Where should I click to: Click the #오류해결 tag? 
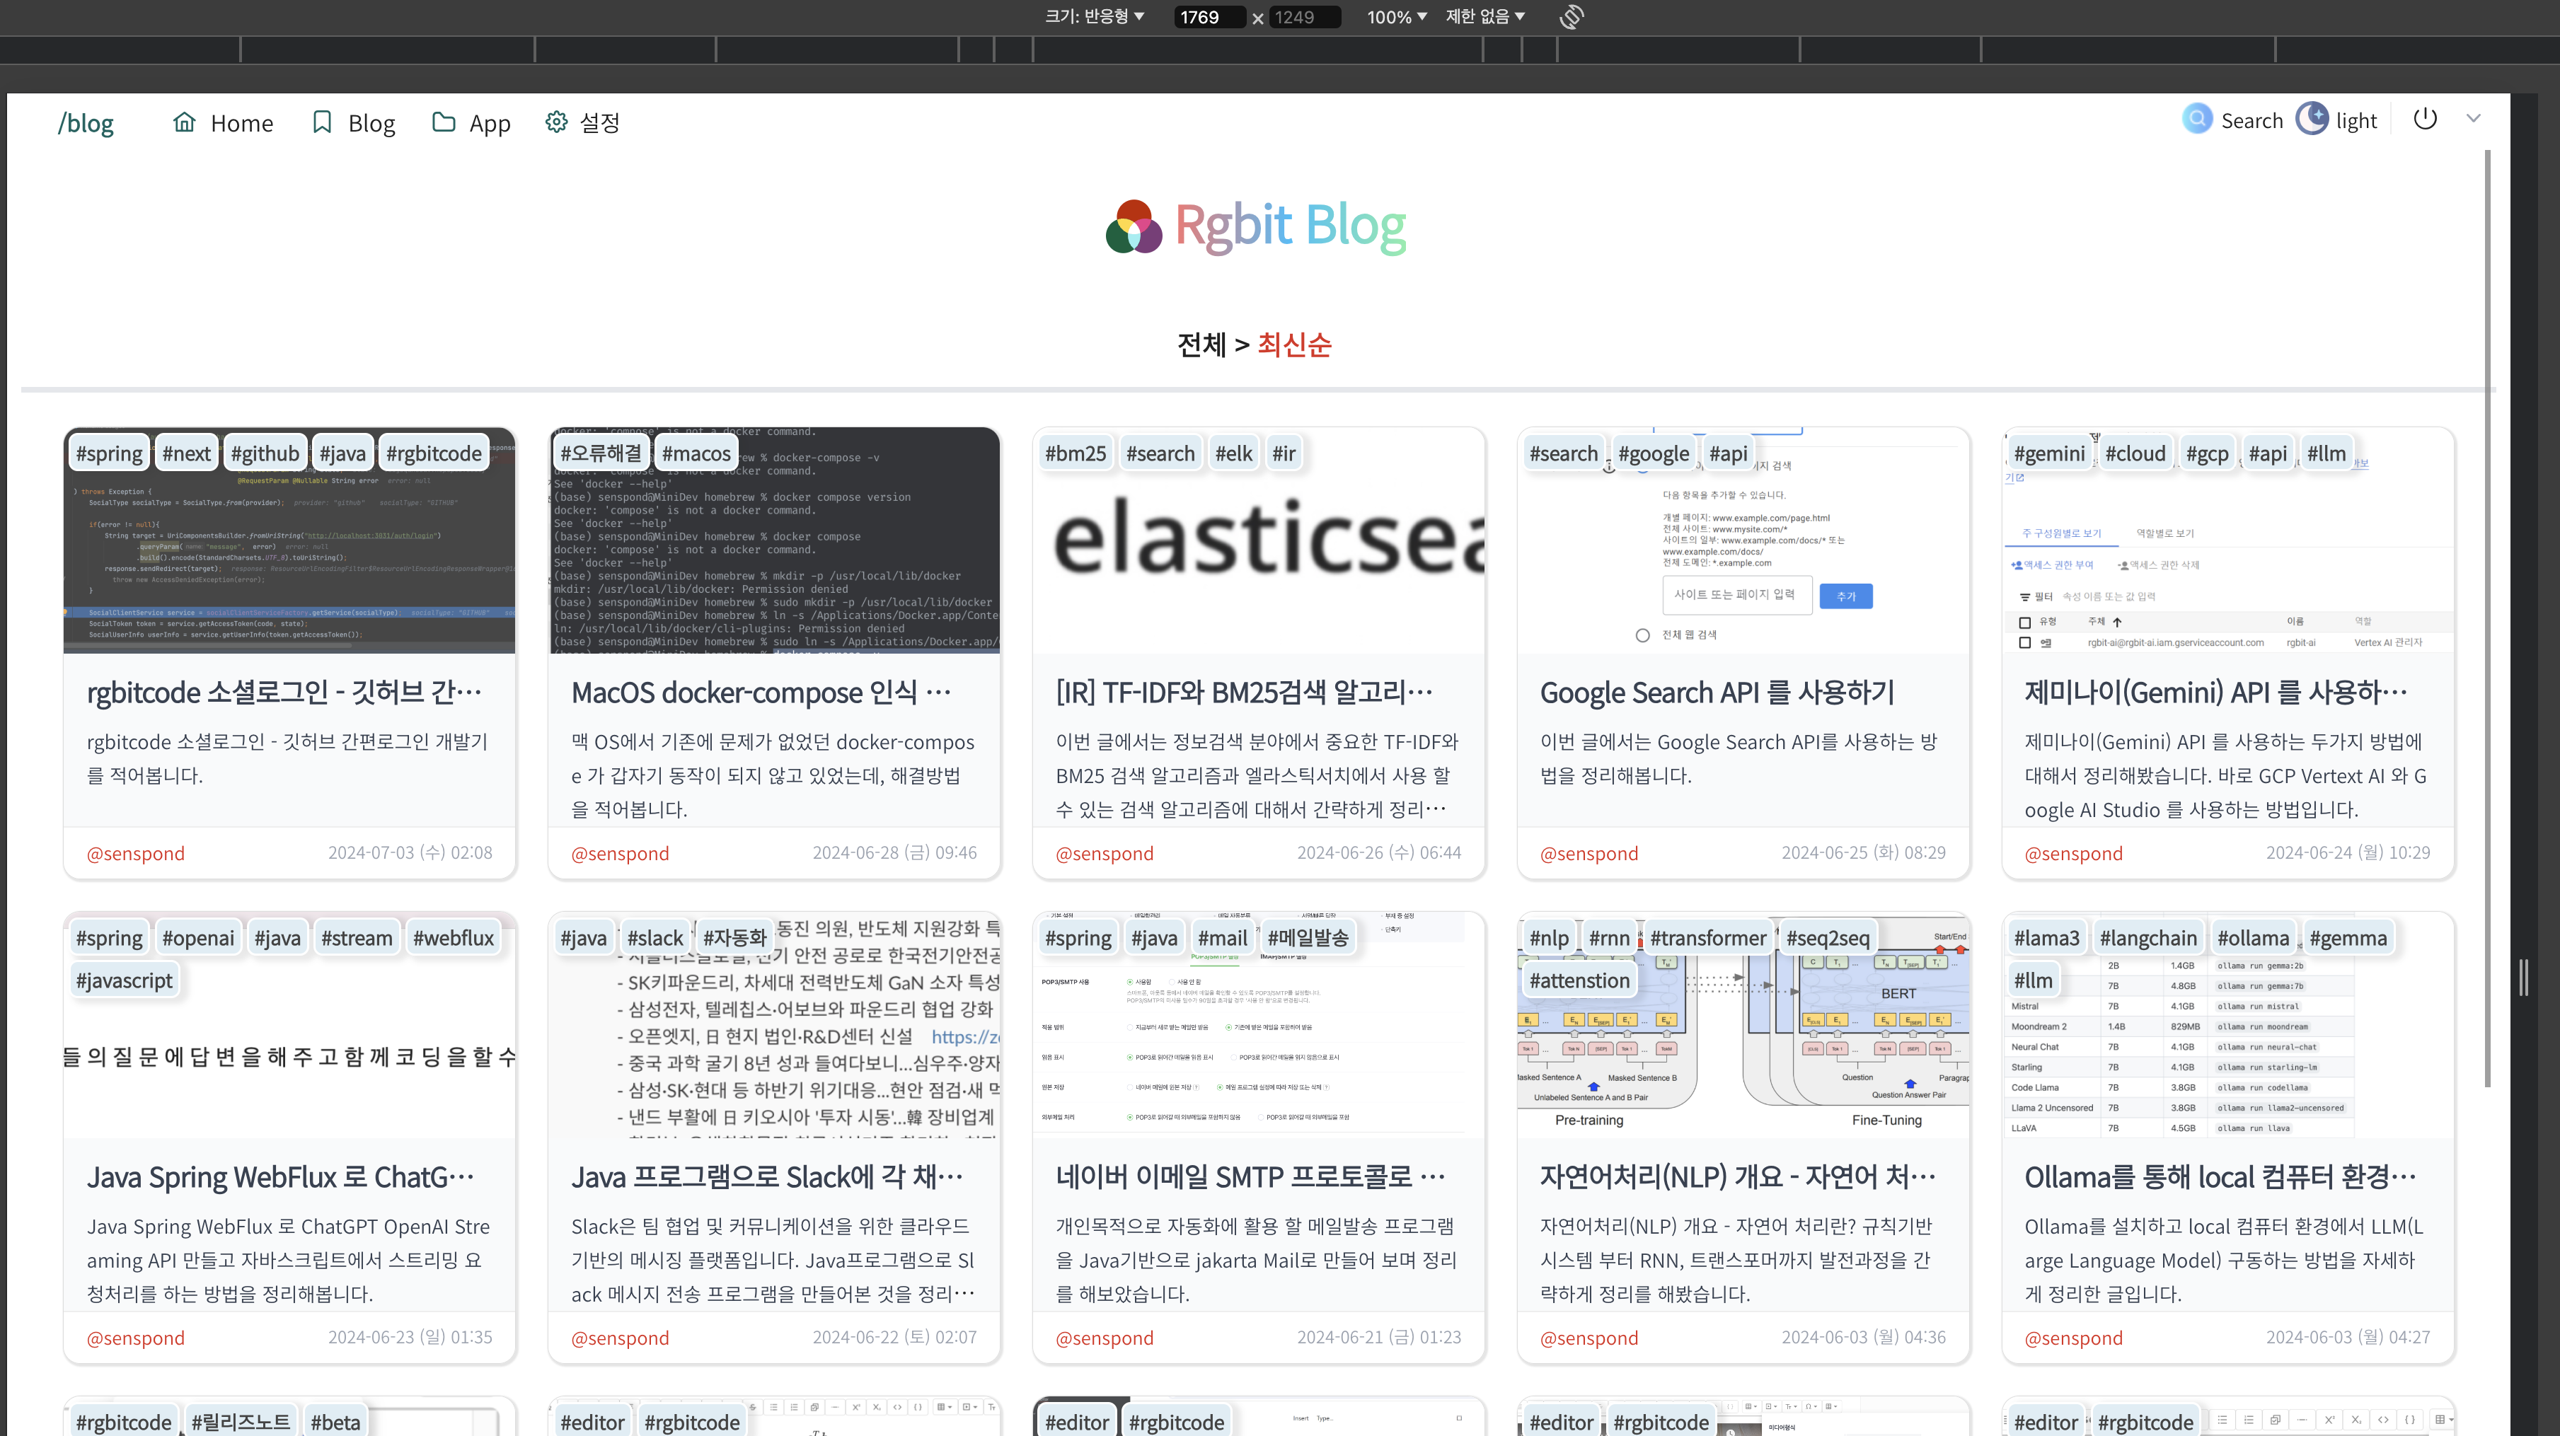(600, 453)
